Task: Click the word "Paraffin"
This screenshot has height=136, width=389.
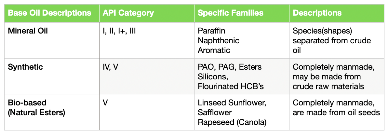Action: click(x=211, y=31)
